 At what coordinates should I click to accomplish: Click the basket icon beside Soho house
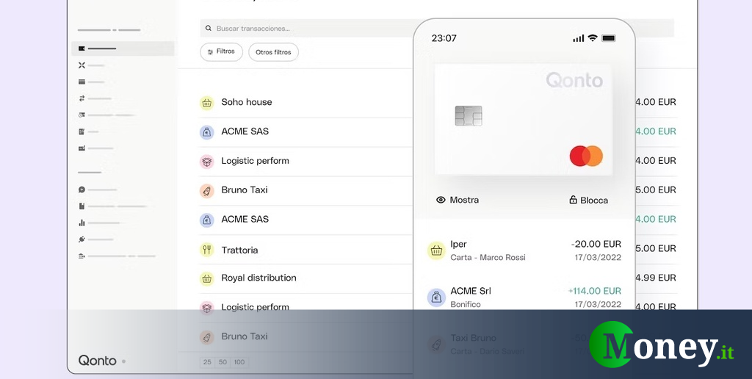pyautogui.click(x=206, y=103)
